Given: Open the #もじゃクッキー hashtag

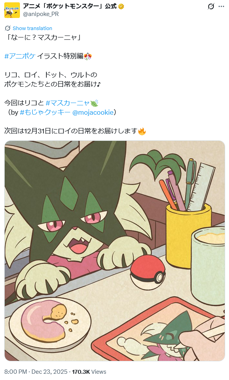Looking at the screenshot, I should point(45,112).
